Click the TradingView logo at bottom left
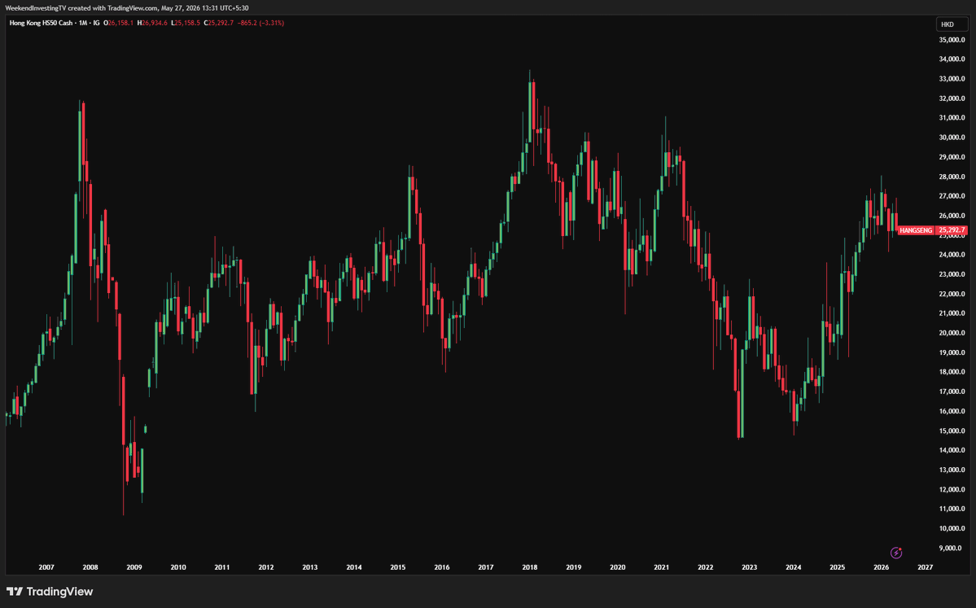The width and height of the screenshot is (976, 608). (50, 591)
